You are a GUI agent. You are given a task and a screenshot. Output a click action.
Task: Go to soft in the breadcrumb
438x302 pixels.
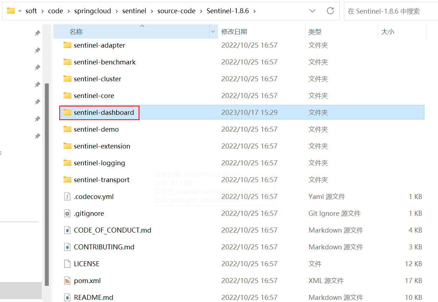31,11
